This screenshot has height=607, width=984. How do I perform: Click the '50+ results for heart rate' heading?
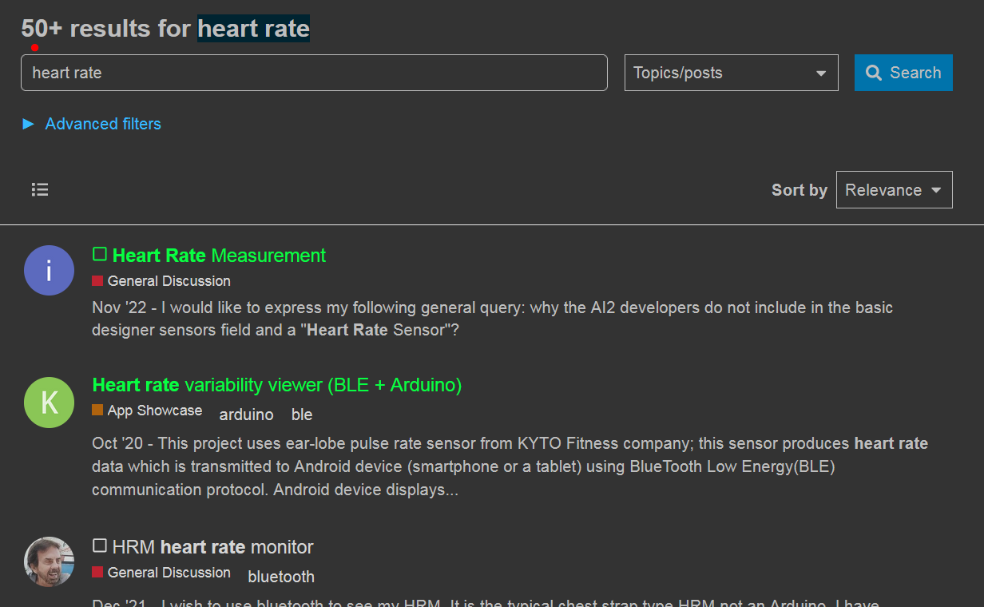[x=165, y=29]
